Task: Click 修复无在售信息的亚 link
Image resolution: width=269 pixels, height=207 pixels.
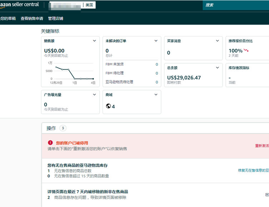Action: (253, 170)
